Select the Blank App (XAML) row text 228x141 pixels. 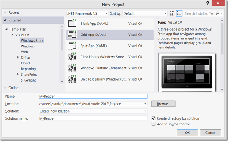point(94,24)
